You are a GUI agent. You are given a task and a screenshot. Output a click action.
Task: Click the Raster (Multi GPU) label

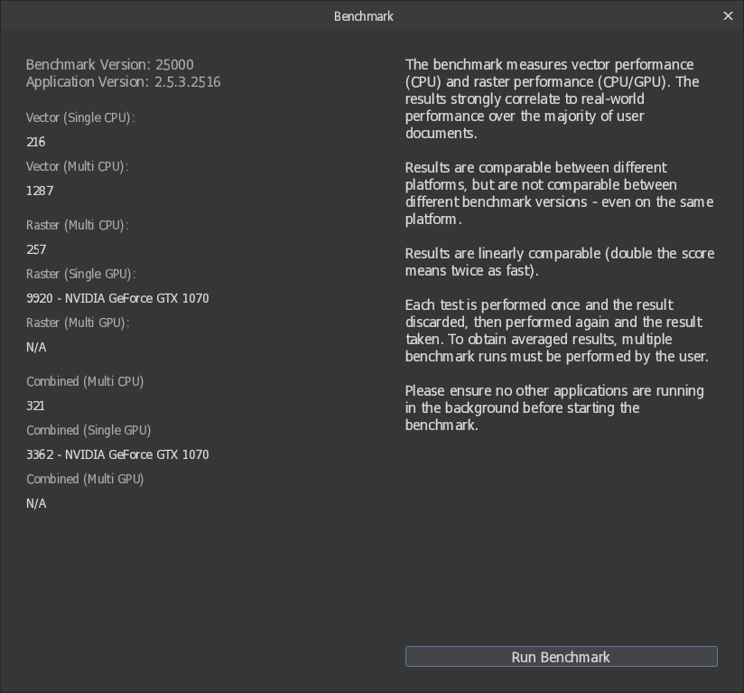point(78,323)
